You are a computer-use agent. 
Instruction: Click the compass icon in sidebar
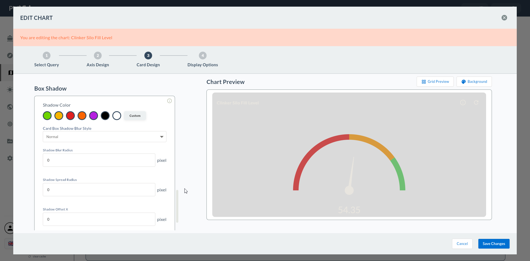pyautogui.click(x=10, y=56)
